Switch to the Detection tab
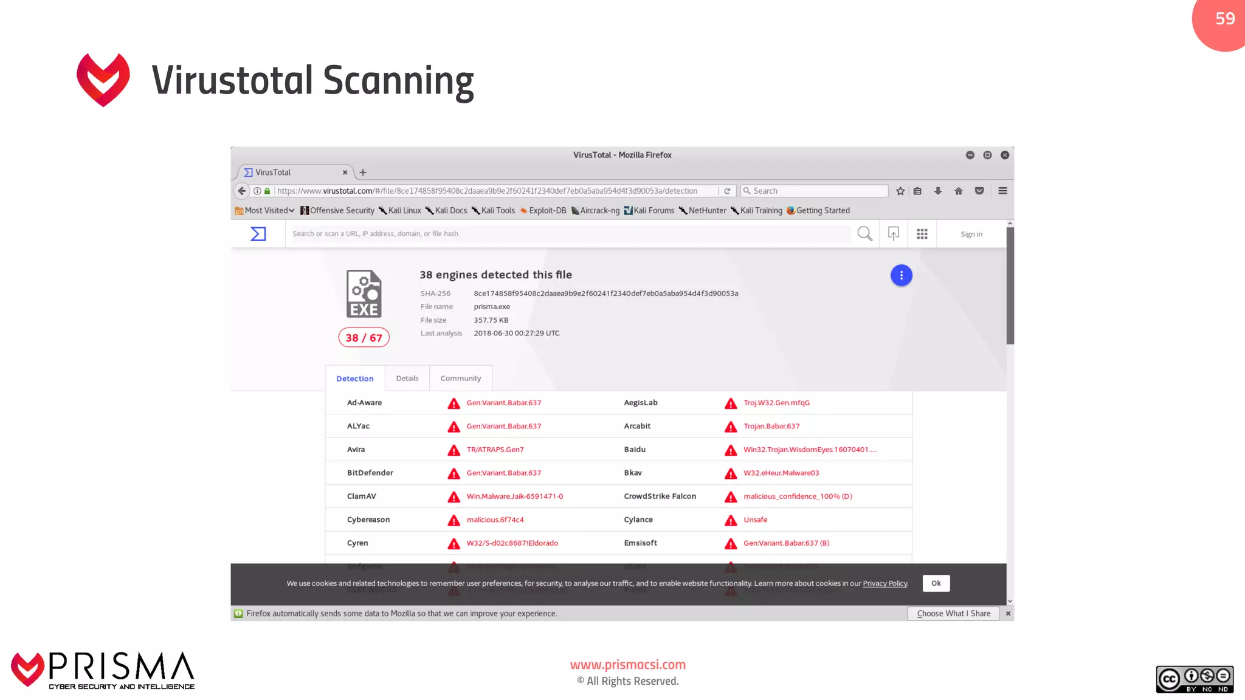The image size is (1245, 700). point(355,379)
